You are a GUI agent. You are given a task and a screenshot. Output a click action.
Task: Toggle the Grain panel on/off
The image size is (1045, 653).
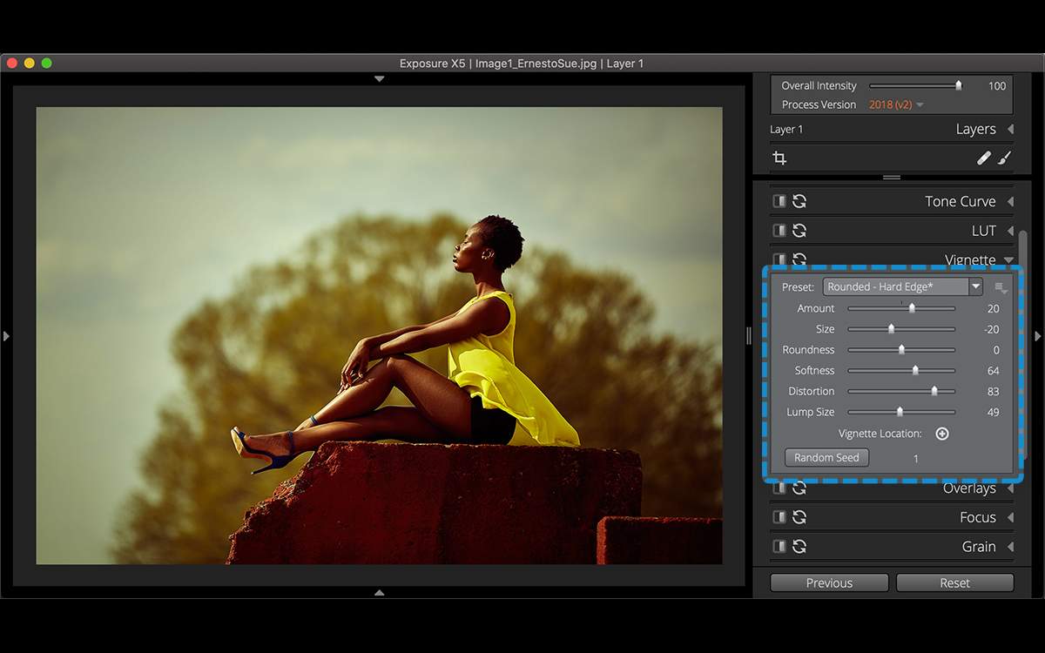point(779,547)
